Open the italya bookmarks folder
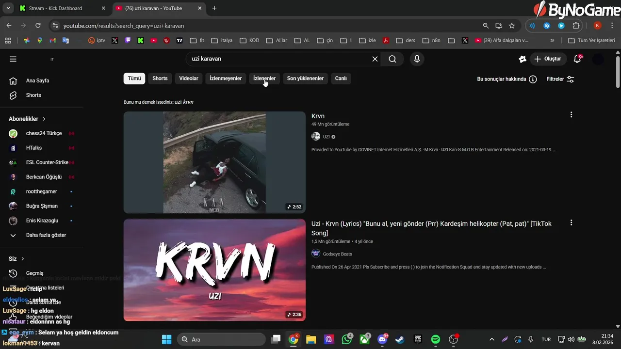Screen dimensions: 621x349 point(222,41)
